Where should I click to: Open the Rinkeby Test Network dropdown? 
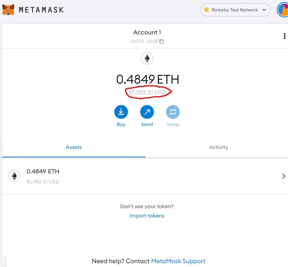coord(235,9)
